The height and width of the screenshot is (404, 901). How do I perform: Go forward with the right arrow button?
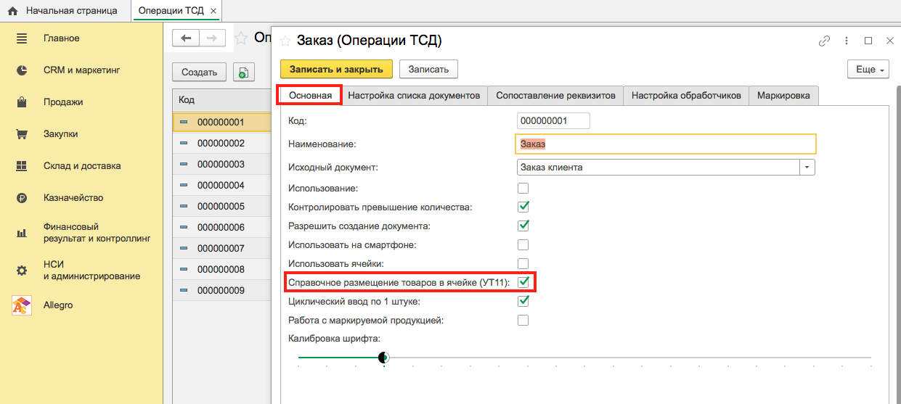point(212,38)
